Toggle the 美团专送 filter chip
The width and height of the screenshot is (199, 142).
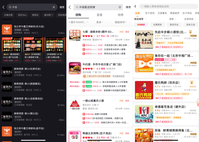click(174, 24)
